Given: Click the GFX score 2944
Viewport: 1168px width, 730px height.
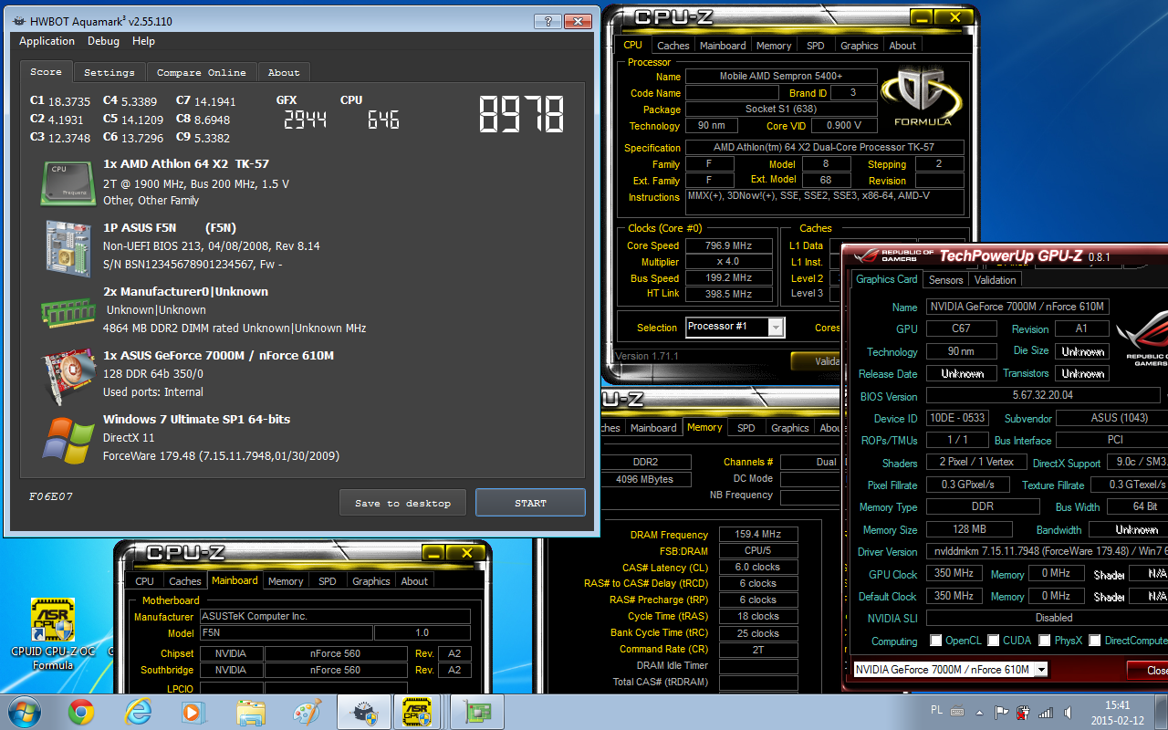Looking at the screenshot, I should tap(305, 120).
